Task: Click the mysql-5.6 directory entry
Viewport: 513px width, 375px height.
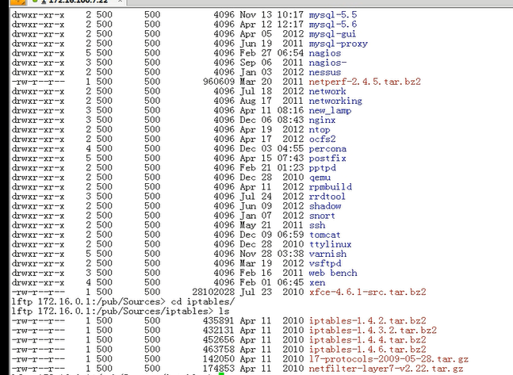Action: pyautogui.click(x=333, y=25)
